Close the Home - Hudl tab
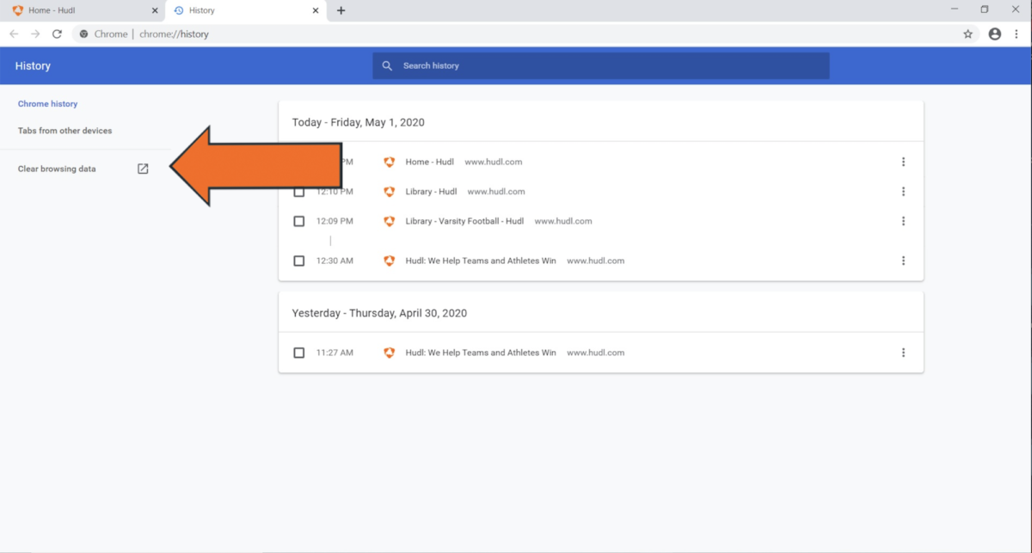The width and height of the screenshot is (1032, 553). (x=155, y=10)
